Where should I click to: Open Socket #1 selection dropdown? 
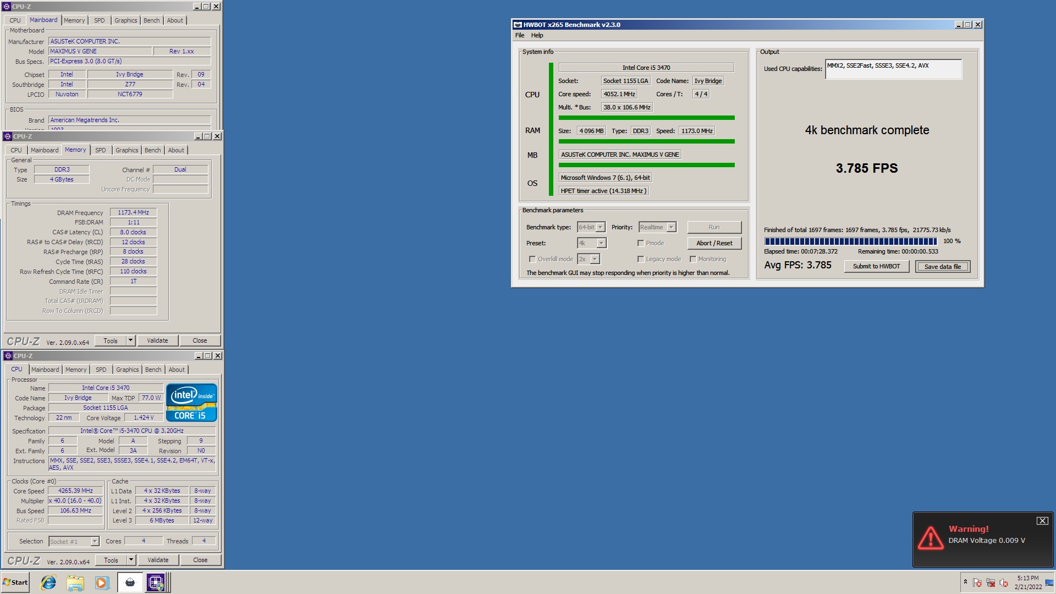point(95,542)
